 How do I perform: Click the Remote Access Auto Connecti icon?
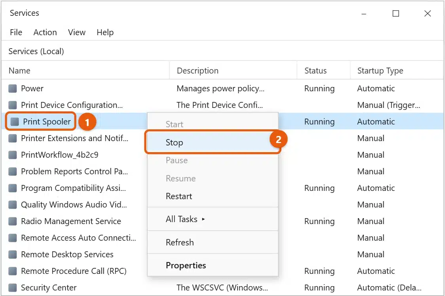point(13,238)
